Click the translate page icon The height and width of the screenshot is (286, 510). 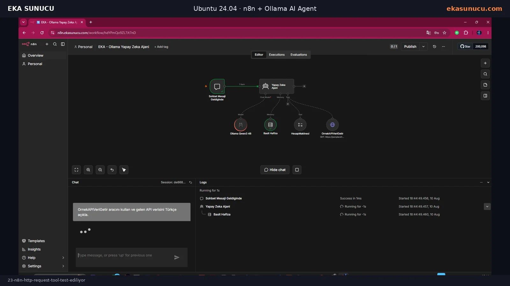tap(428, 33)
